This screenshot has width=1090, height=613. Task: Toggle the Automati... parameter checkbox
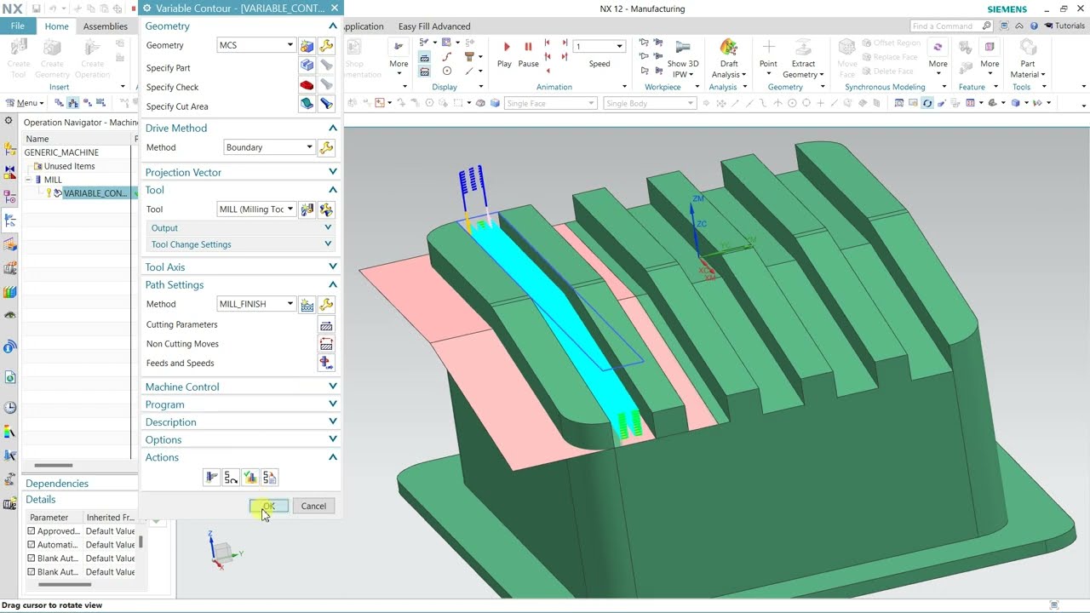[x=32, y=545]
